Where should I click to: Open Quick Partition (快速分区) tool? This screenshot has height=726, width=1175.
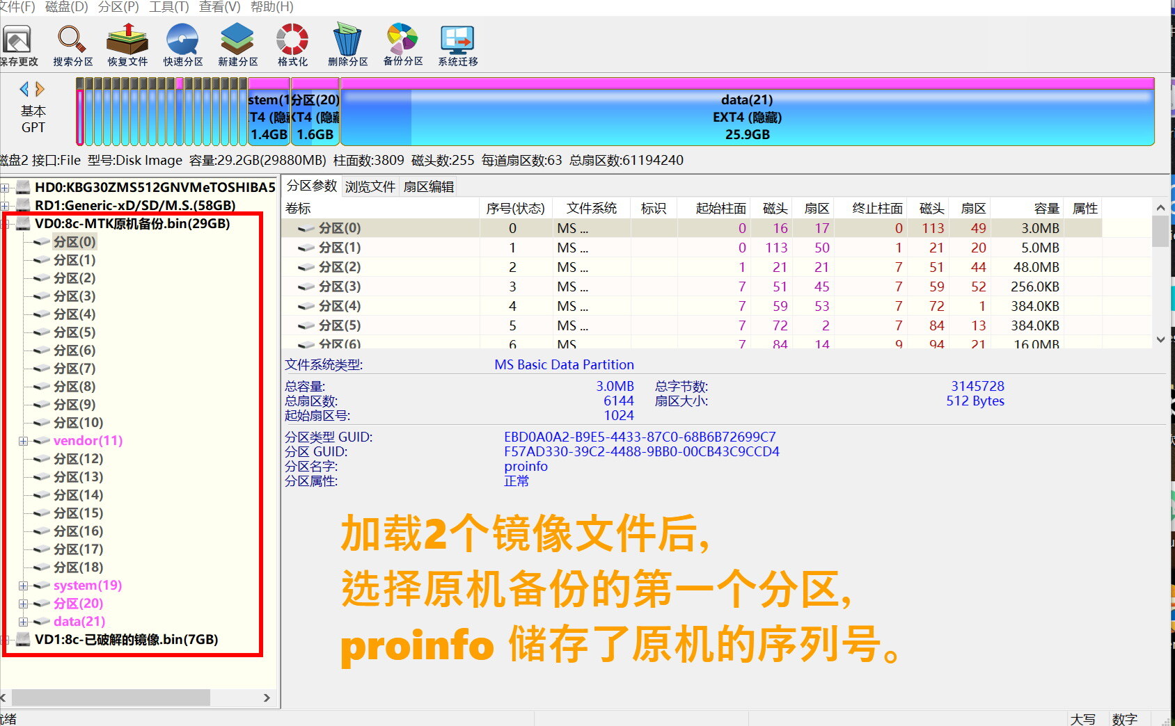point(182,45)
